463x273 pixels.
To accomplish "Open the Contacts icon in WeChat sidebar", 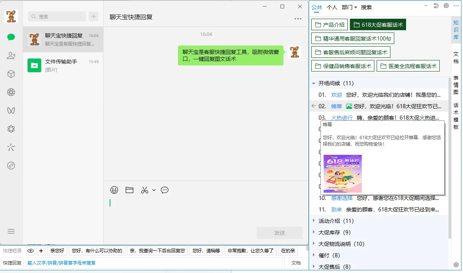I will 11,55.
